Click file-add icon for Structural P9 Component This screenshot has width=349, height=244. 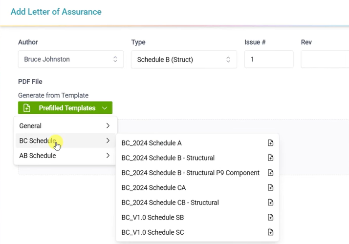(270, 173)
